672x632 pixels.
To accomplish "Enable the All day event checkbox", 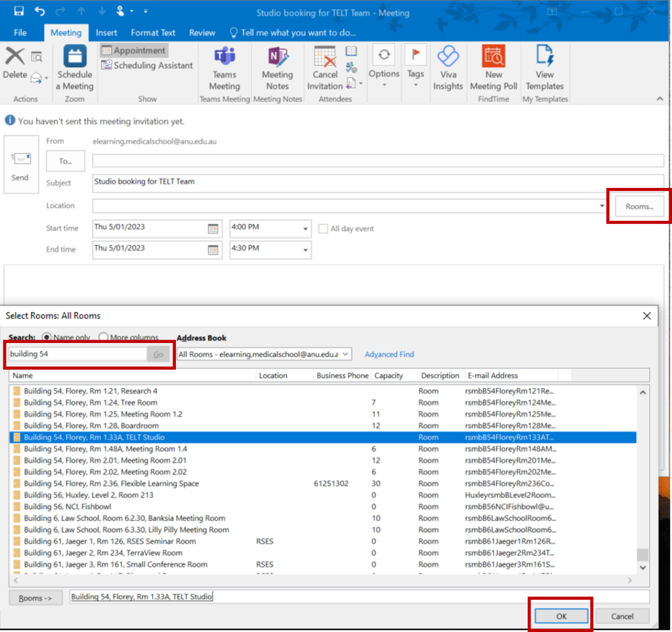I will coord(324,229).
